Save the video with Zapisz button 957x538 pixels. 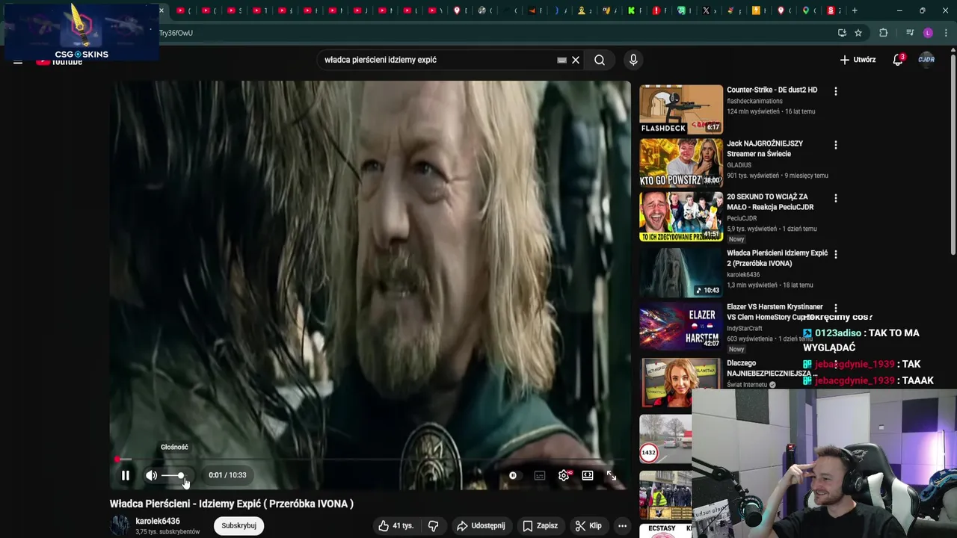coord(540,525)
